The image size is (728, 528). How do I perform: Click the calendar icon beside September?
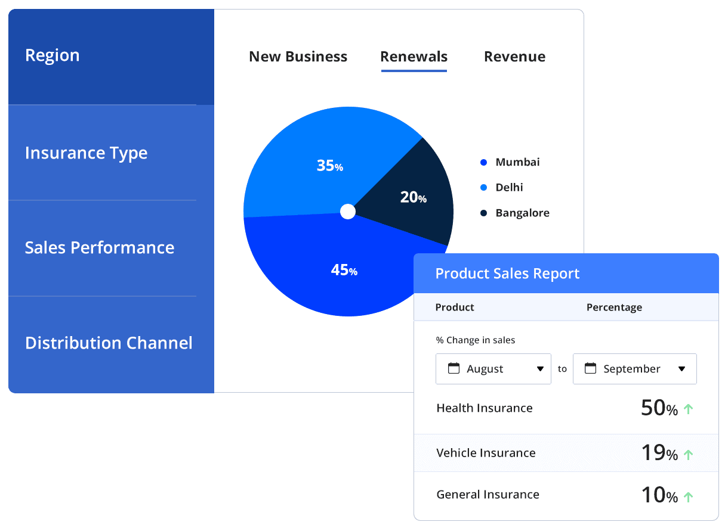[x=590, y=368]
